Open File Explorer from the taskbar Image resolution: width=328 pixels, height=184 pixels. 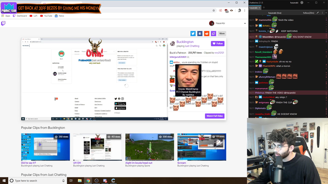click(x=80, y=180)
